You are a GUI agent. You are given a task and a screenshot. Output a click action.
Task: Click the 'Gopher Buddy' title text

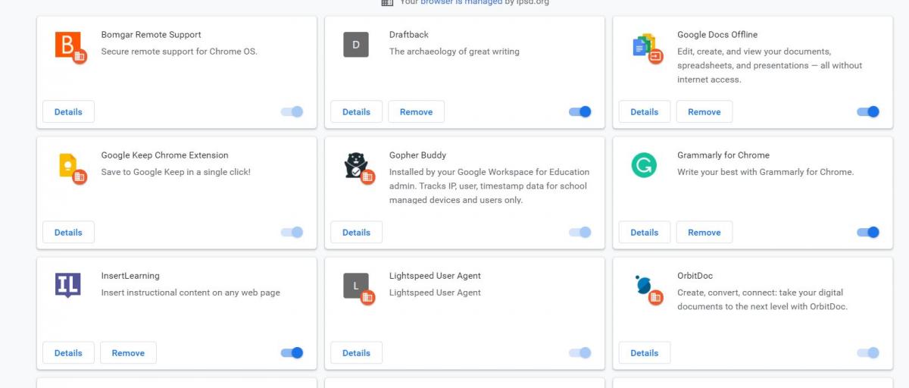pyautogui.click(x=418, y=155)
